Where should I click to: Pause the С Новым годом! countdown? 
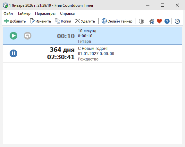point(13,53)
